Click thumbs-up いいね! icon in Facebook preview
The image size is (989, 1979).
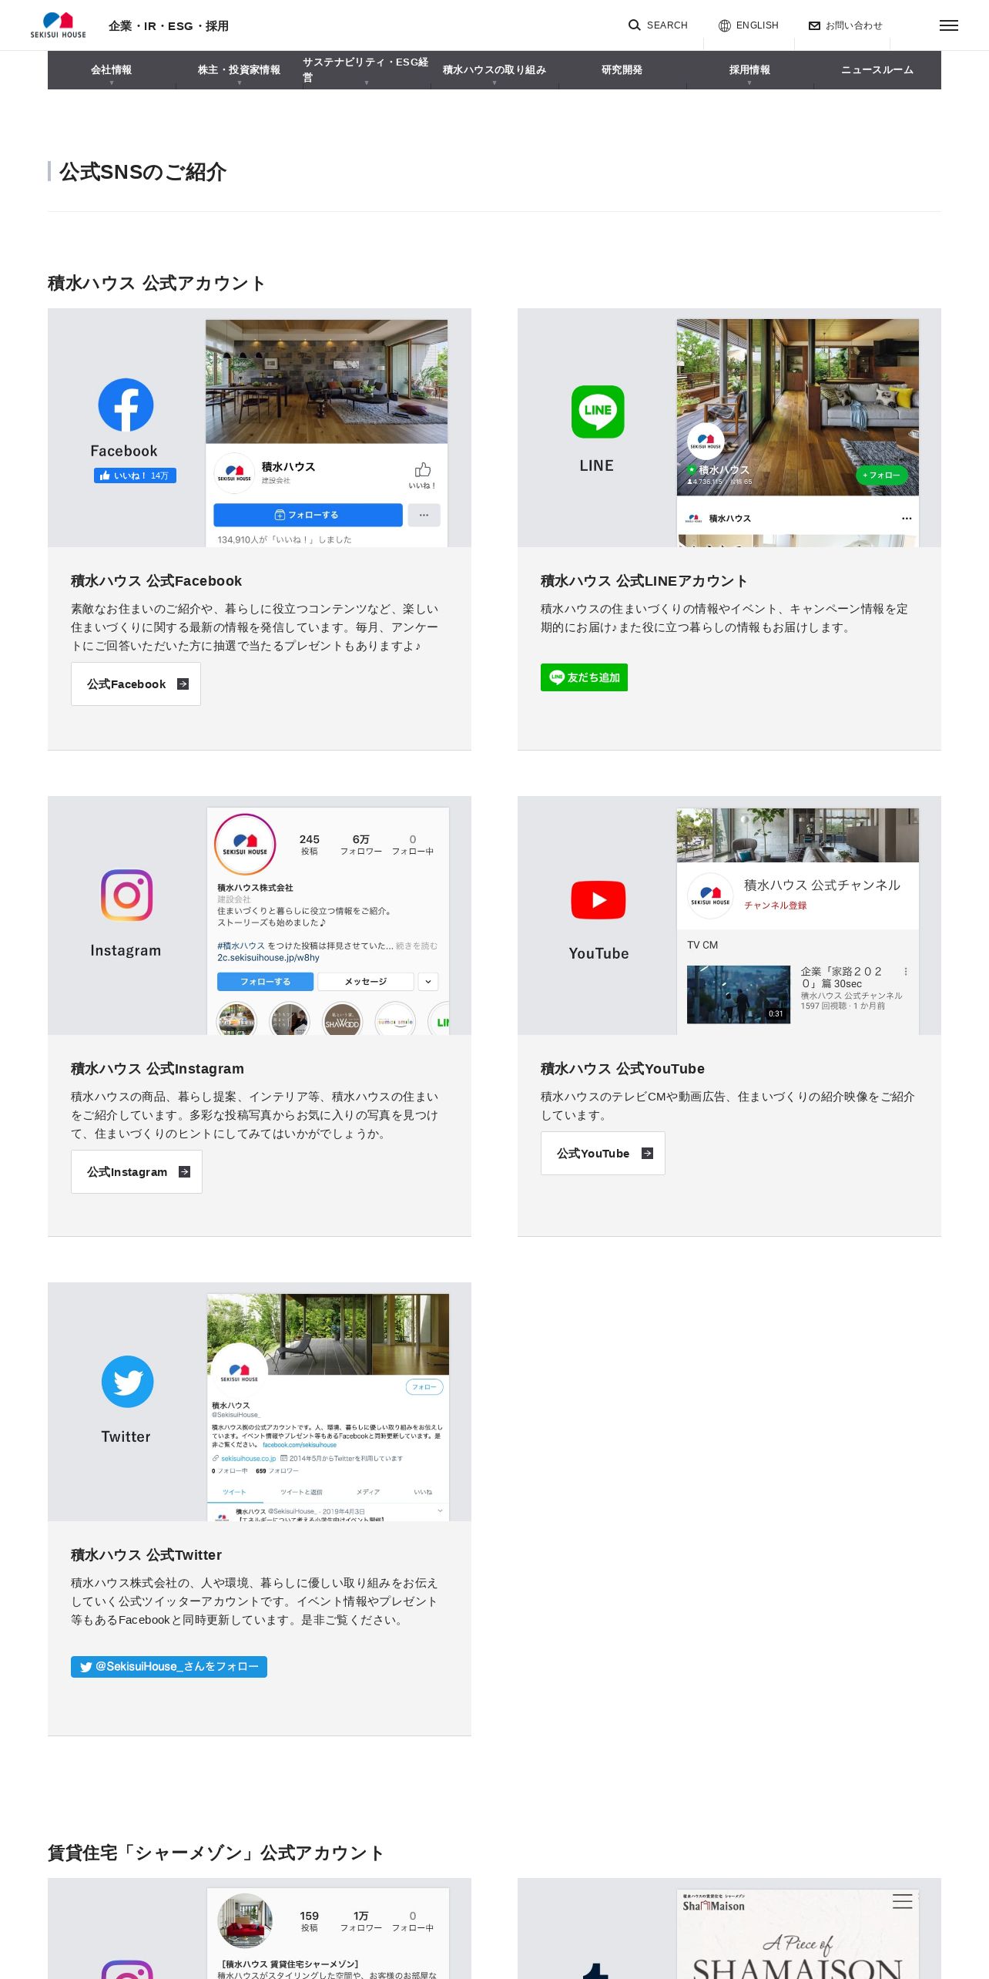coord(422,470)
